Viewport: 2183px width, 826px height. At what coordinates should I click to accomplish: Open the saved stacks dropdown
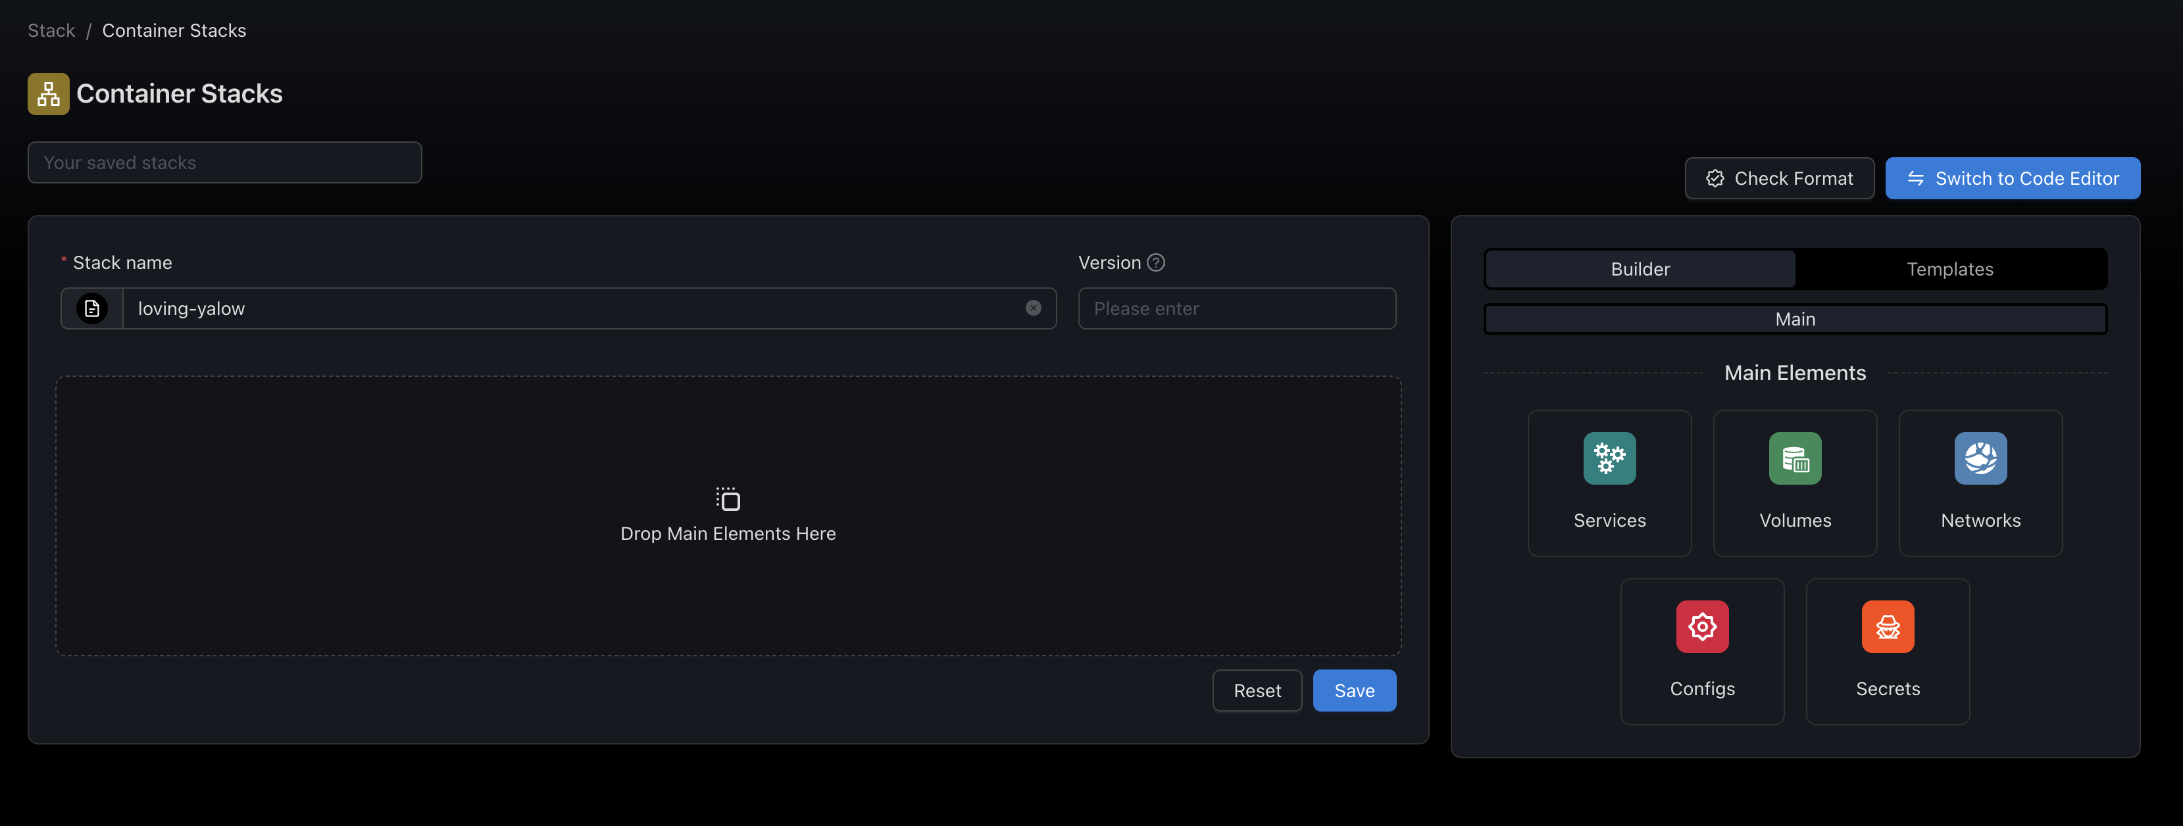point(224,162)
